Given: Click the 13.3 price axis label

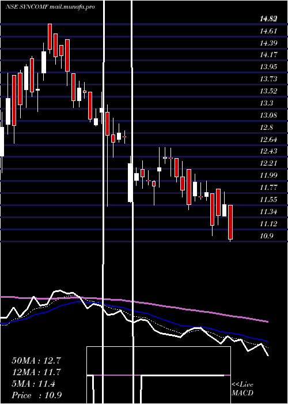Looking at the screenshot, I should click(266, 103).
